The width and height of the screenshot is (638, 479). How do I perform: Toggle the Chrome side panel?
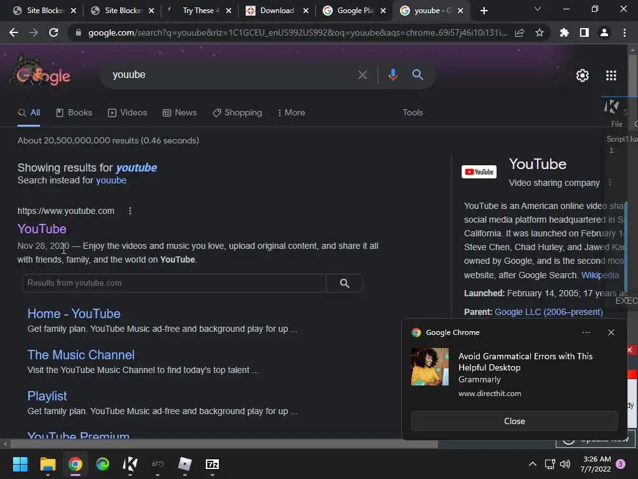[x=584, y=32]
